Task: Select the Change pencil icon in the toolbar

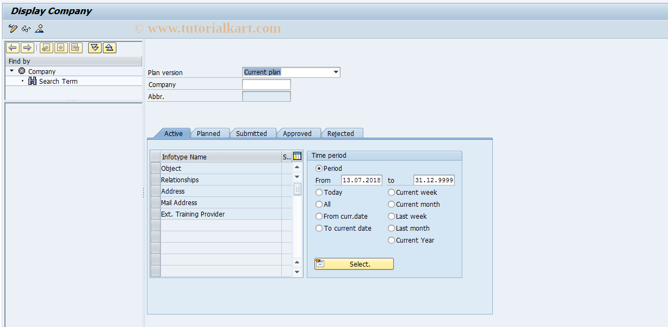Action: pyautogui.click(x=13, y=29)
